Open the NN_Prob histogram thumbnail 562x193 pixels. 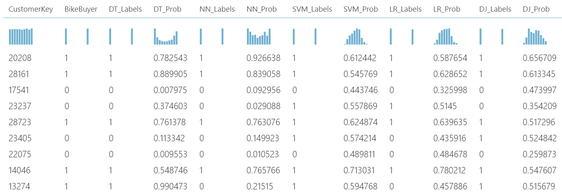click(x=258, y=37)
